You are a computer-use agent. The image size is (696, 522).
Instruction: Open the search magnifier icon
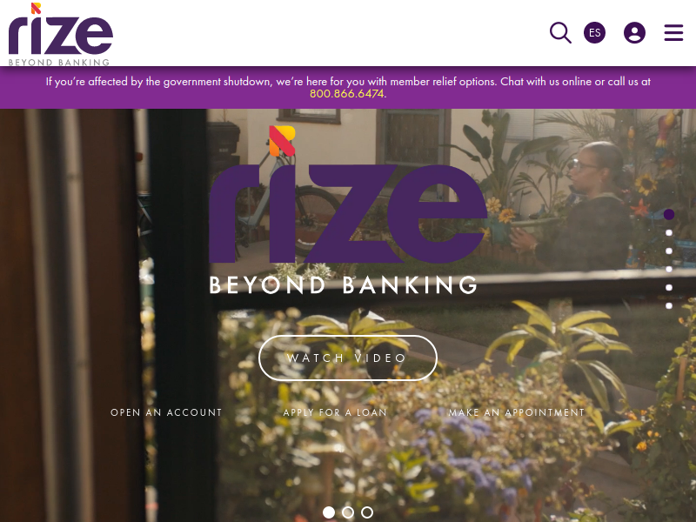coord(560,33)
